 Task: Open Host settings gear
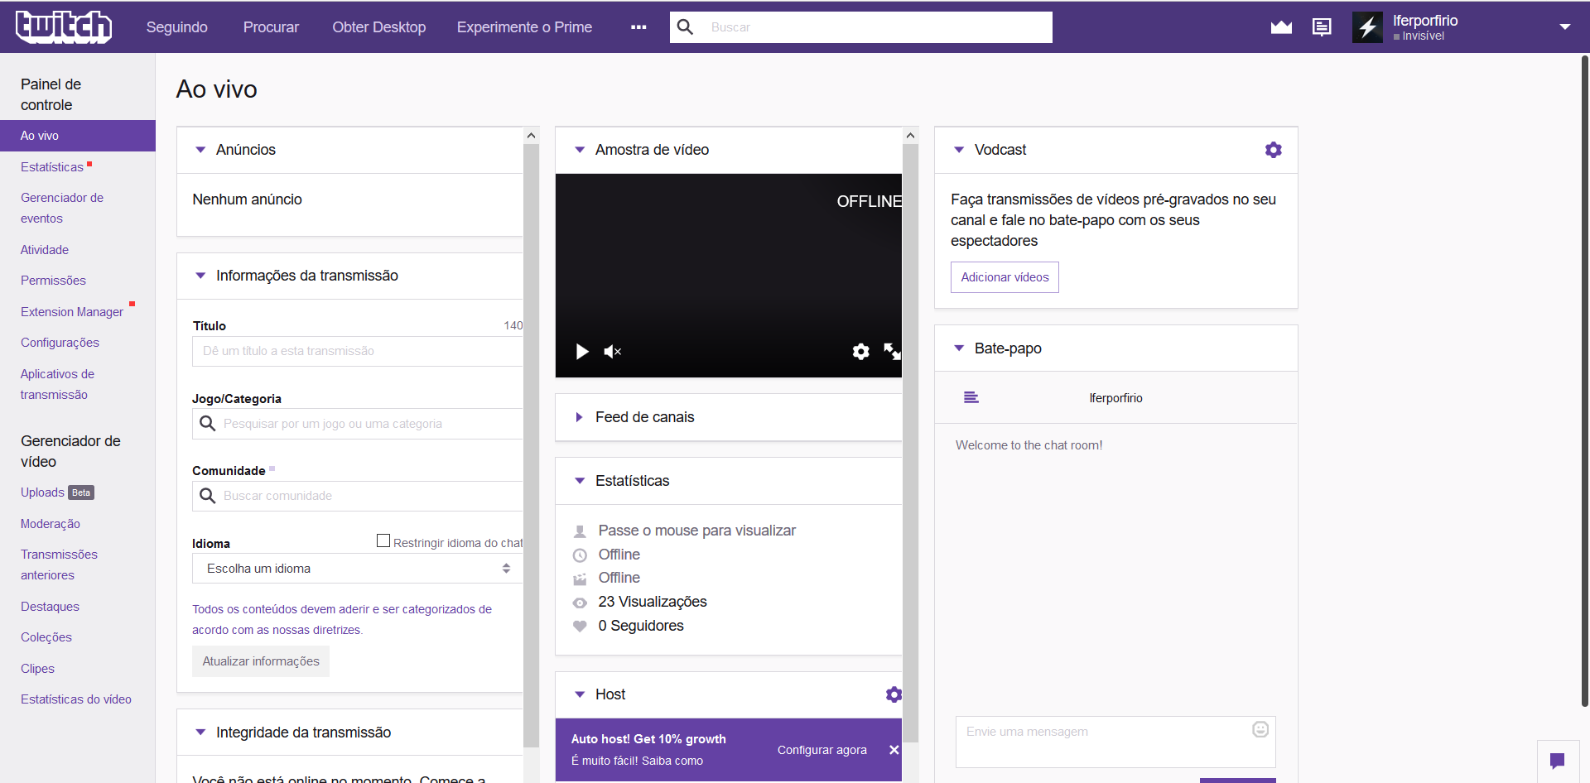894,694
